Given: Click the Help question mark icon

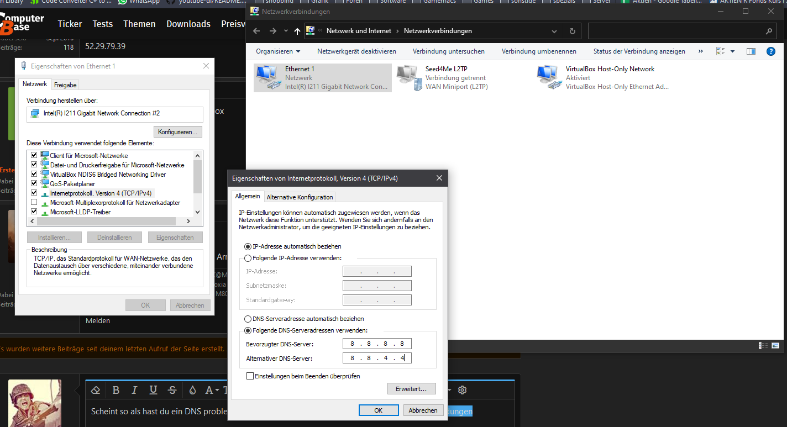Looking at the screenshot, I should [772, 51].
